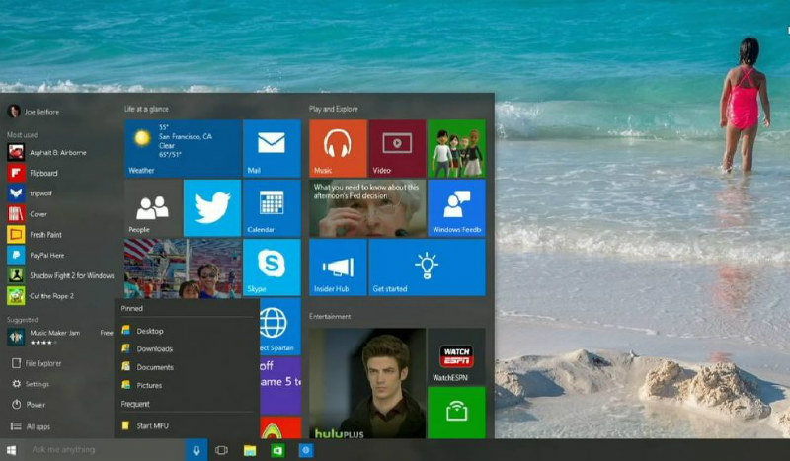Open File Explorer from Start menu
The width and height of the screenshot is (790, 461).
(x=37, y=363)
